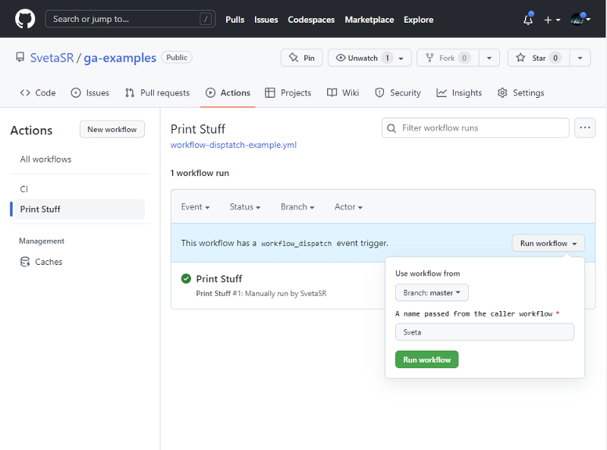Open the three-dots workflow options menu
The width and height of the screenshot is (607, 450).
(585, 127)
